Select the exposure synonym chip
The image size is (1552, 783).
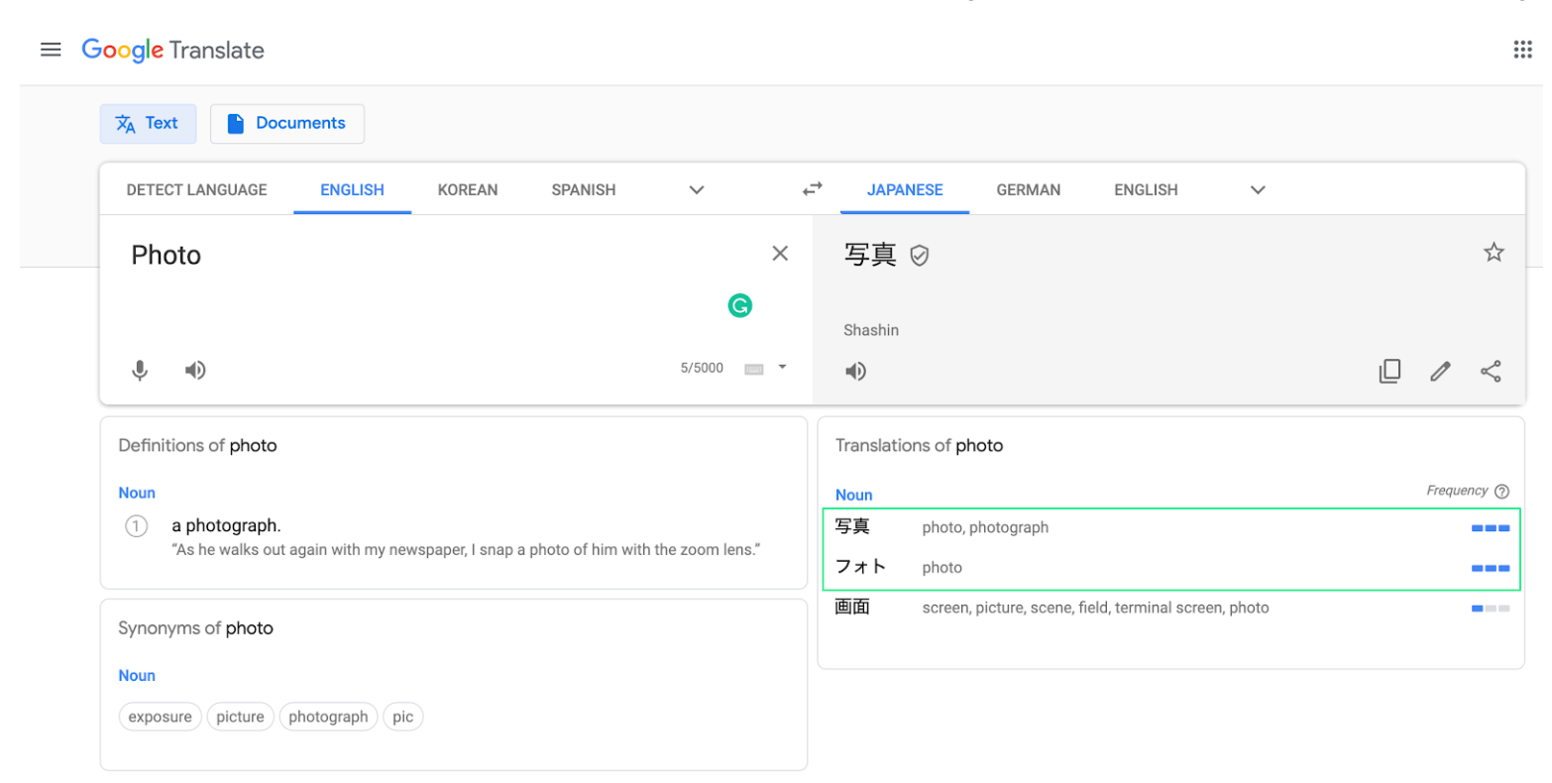click(x=161, y=717)
